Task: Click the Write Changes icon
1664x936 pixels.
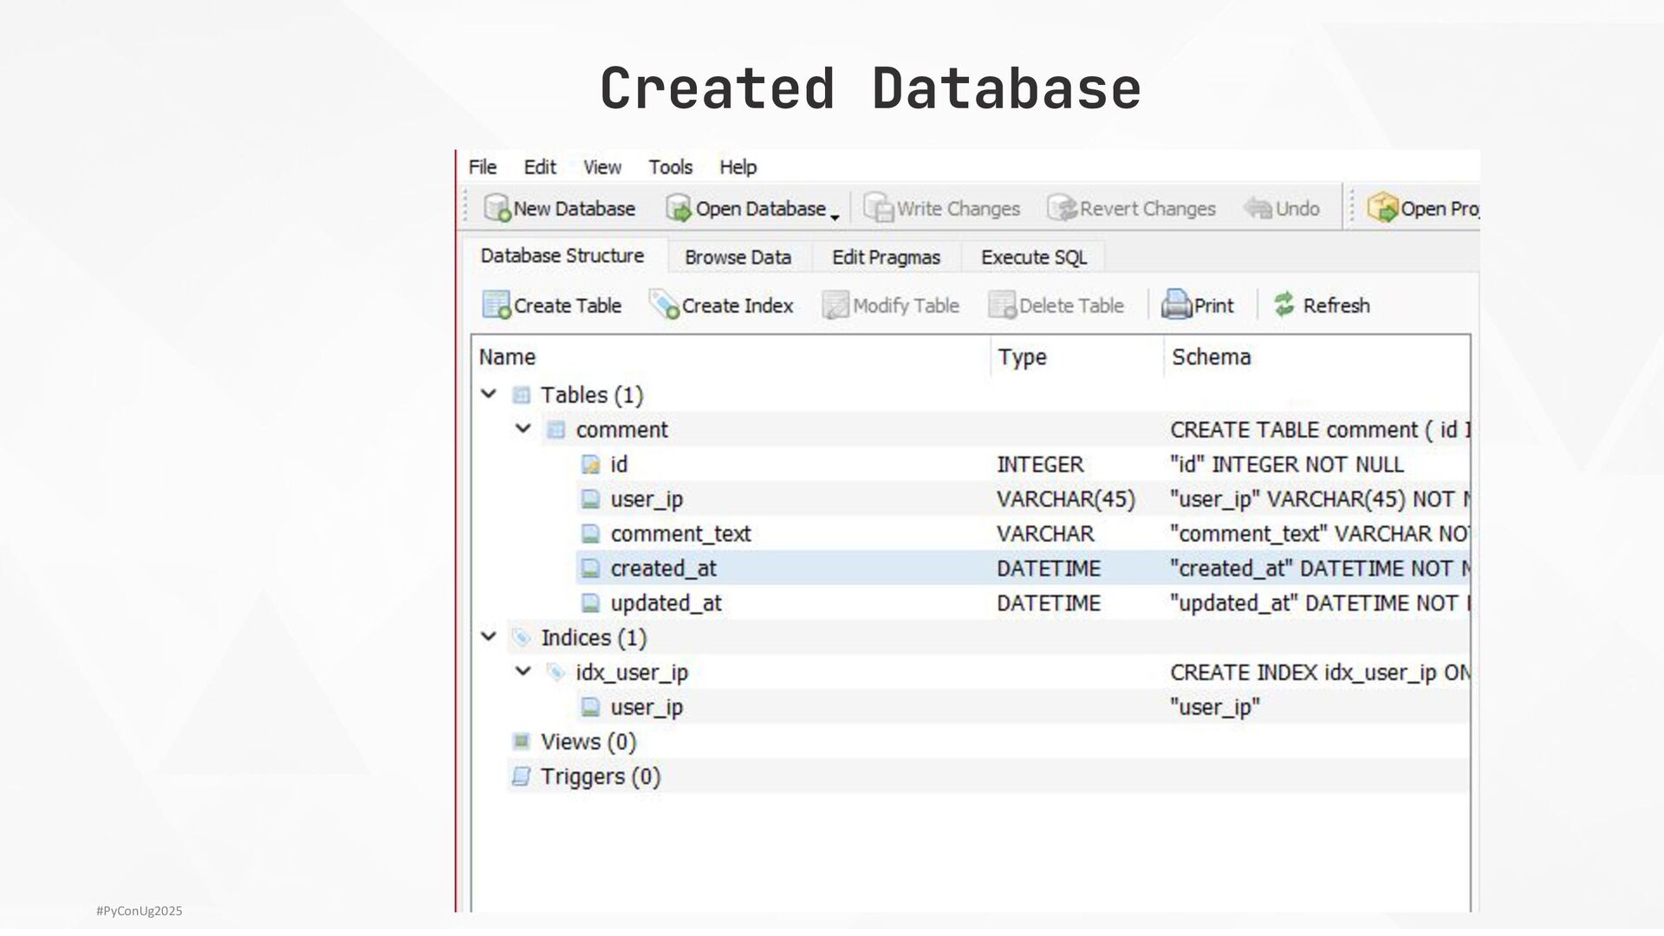Action: tap(879, 209)
